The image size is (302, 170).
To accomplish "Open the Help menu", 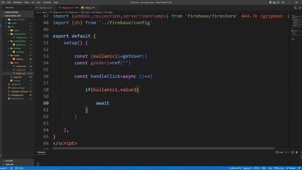I will coord(56,2).
